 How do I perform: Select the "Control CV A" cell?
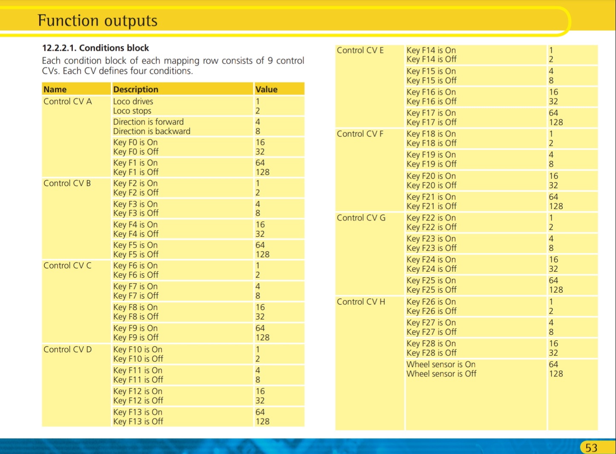pos(67,101)
